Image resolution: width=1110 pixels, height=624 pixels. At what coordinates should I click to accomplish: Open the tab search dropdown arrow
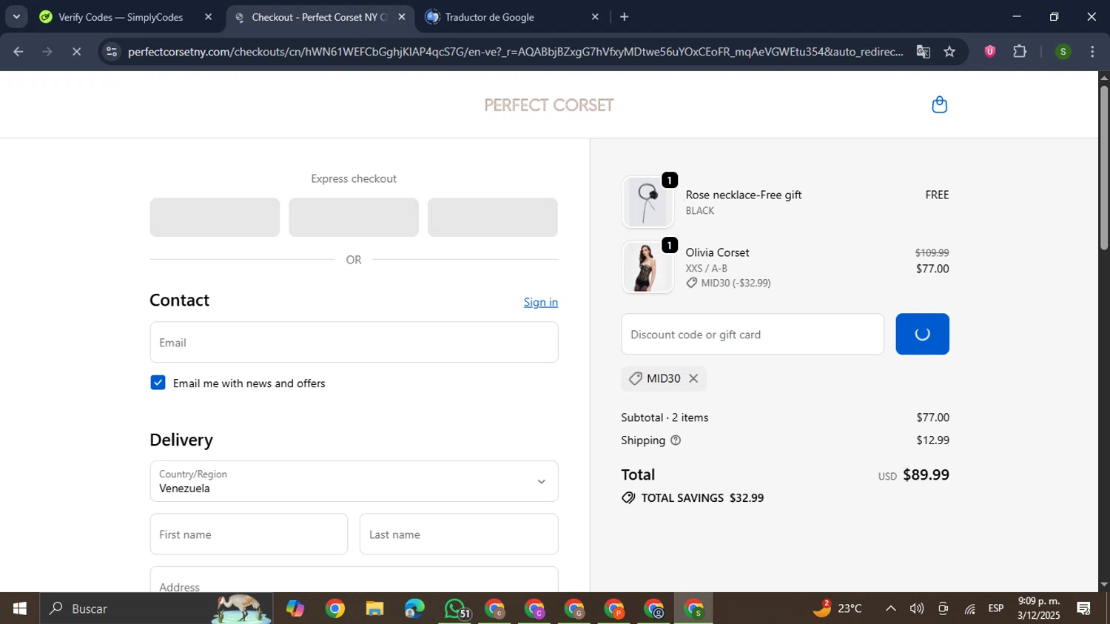tap(16, 16)
